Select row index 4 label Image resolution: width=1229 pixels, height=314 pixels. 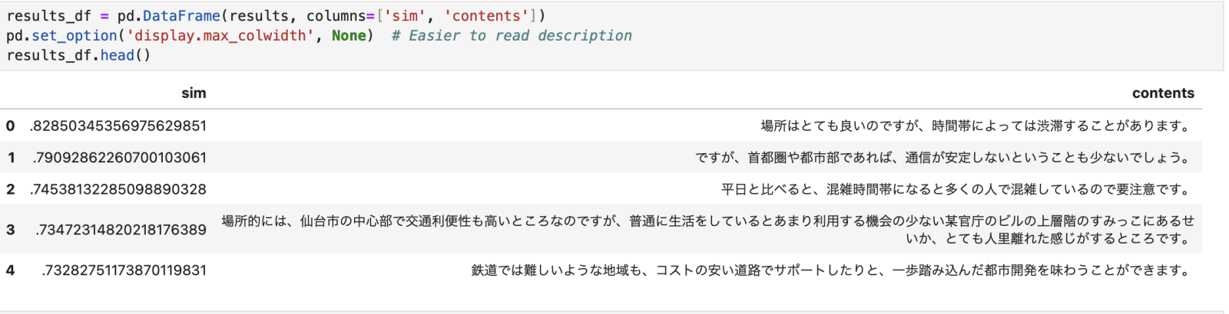pyautogui.click(x=10, y=270)
